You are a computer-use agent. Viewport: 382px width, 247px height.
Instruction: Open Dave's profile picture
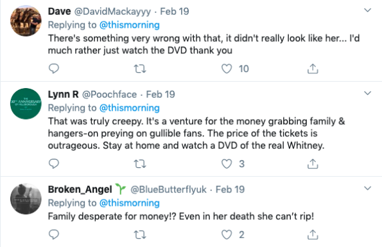tap(26, 21)
